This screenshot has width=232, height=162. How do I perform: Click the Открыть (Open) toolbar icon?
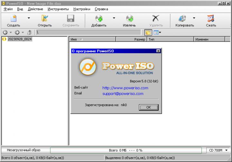tap(44, 19)
